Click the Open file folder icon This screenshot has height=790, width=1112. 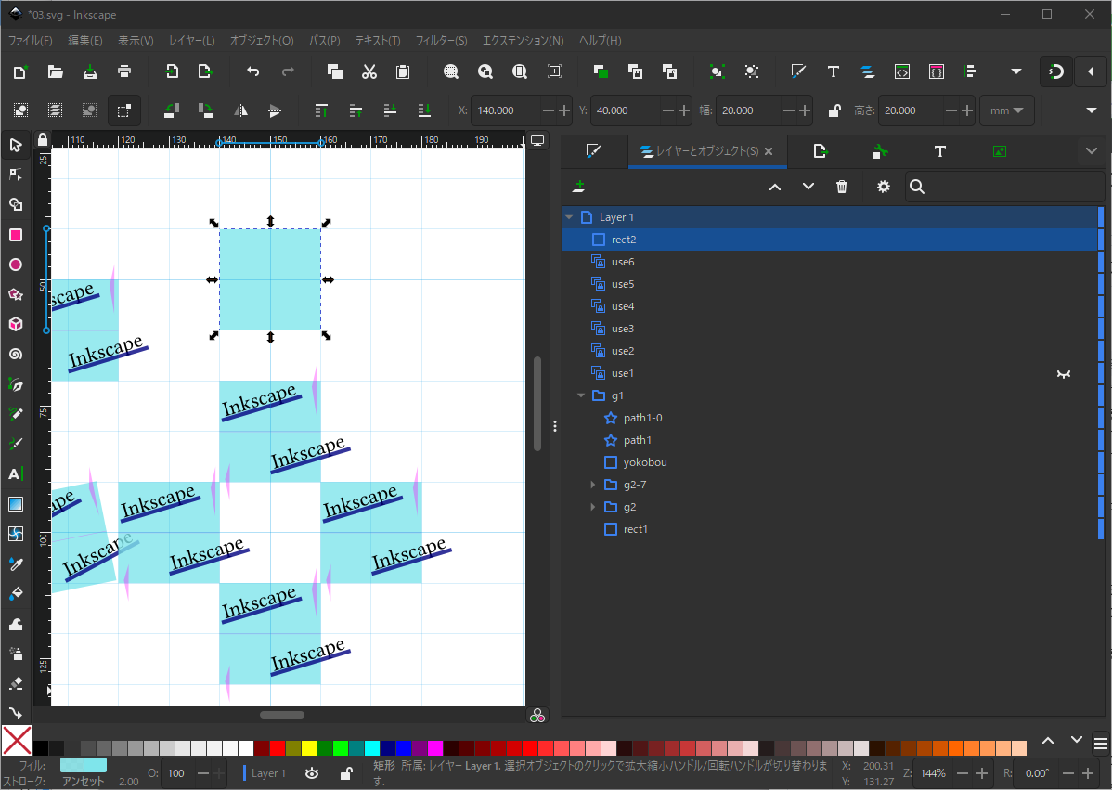point(55,71)
